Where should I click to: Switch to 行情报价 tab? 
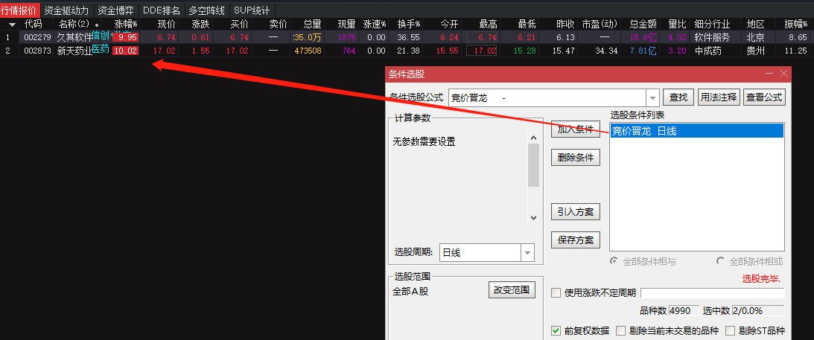tap(19, 10)
